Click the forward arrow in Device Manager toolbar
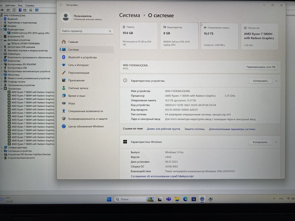The image size is (295, 221). [2, 10]
